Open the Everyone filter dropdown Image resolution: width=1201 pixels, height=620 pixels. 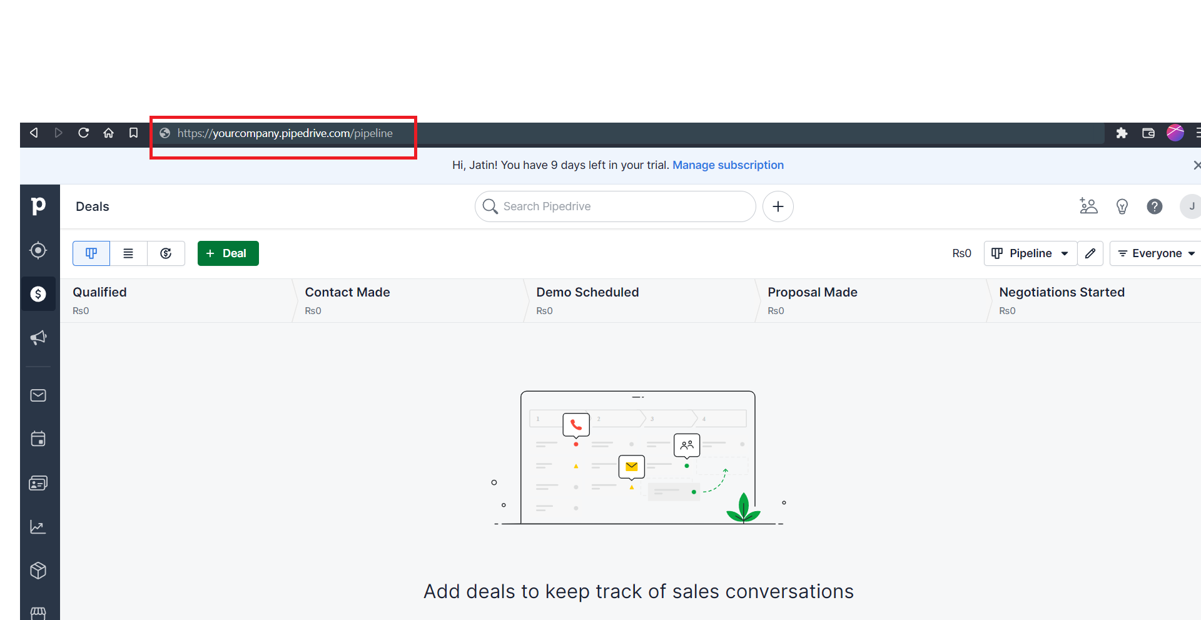point(1156,253)
